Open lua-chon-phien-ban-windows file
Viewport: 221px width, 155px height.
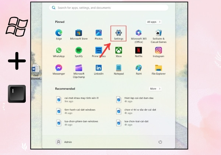tap(77, 123)
